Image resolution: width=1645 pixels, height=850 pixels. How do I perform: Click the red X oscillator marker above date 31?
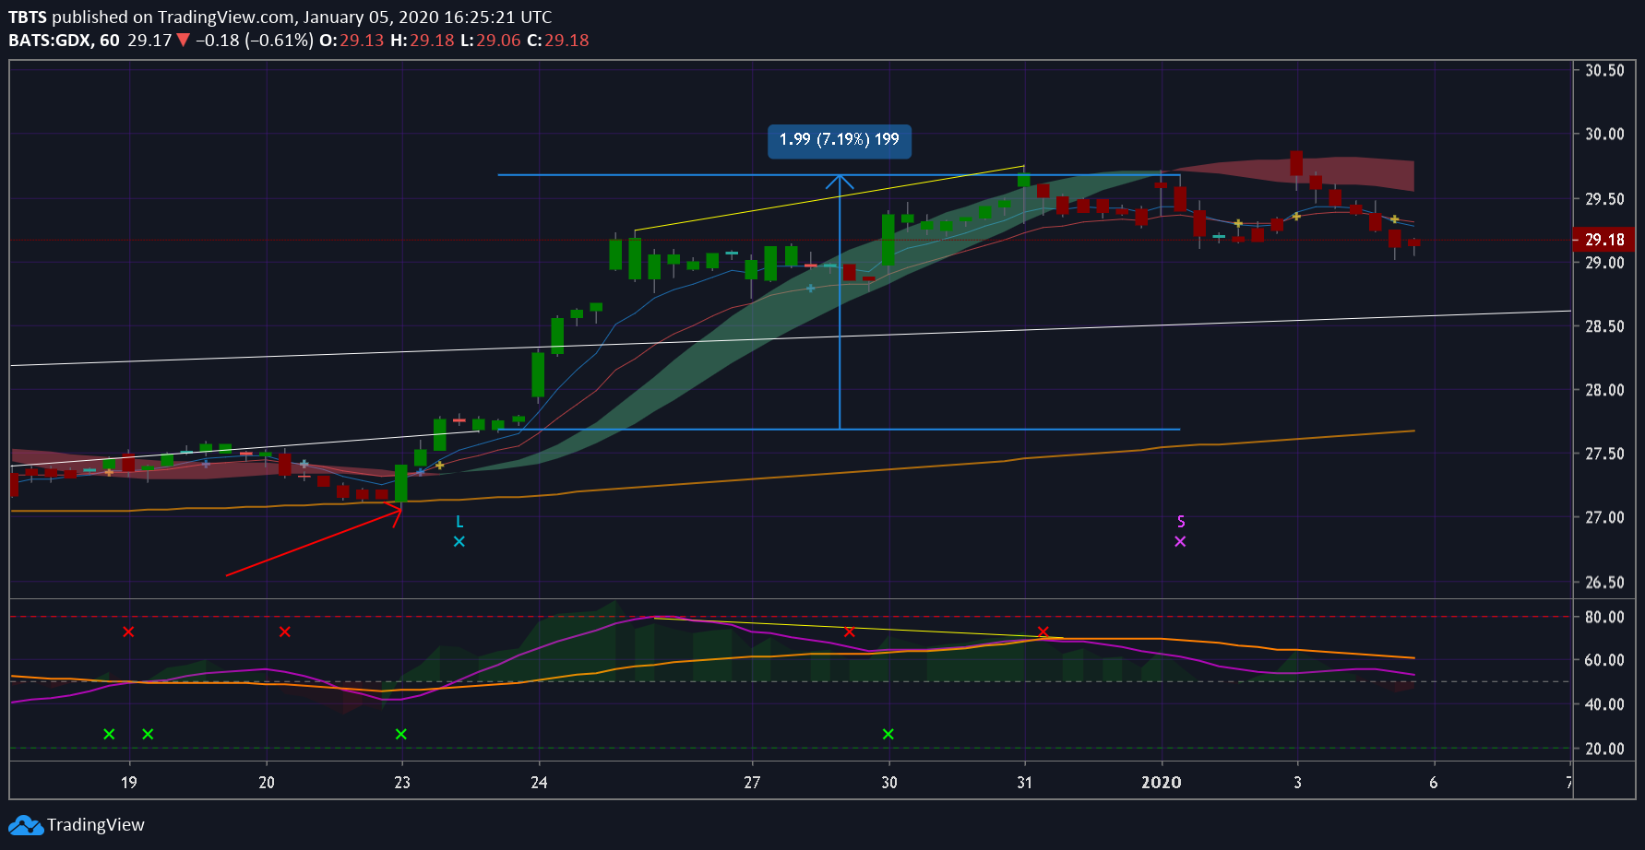tap(1043, 632)
